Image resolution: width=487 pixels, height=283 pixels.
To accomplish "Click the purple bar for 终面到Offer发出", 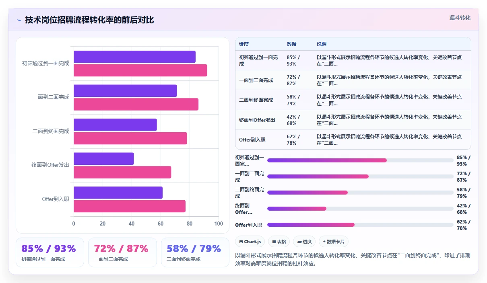I will 104,159.
